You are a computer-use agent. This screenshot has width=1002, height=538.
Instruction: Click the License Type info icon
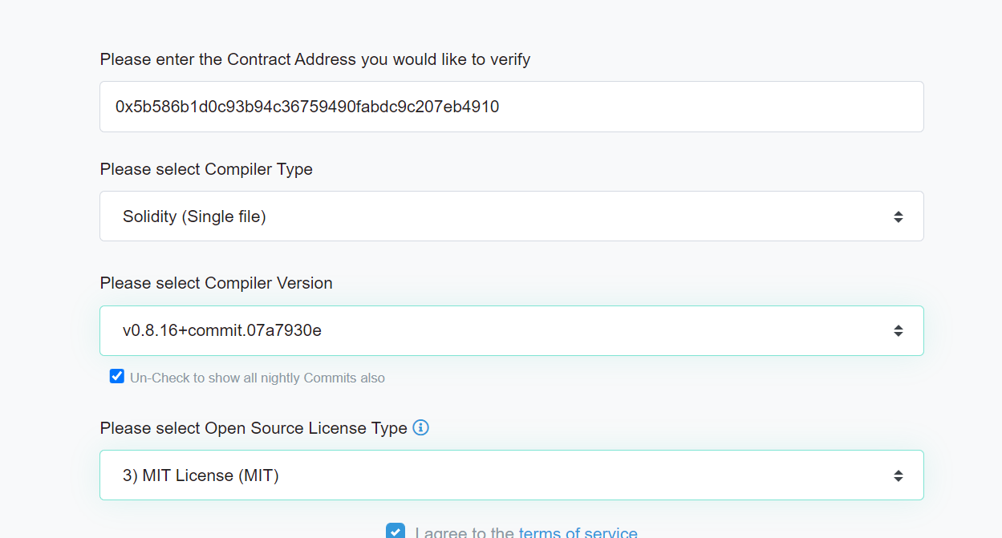click(x=420, y=427)
